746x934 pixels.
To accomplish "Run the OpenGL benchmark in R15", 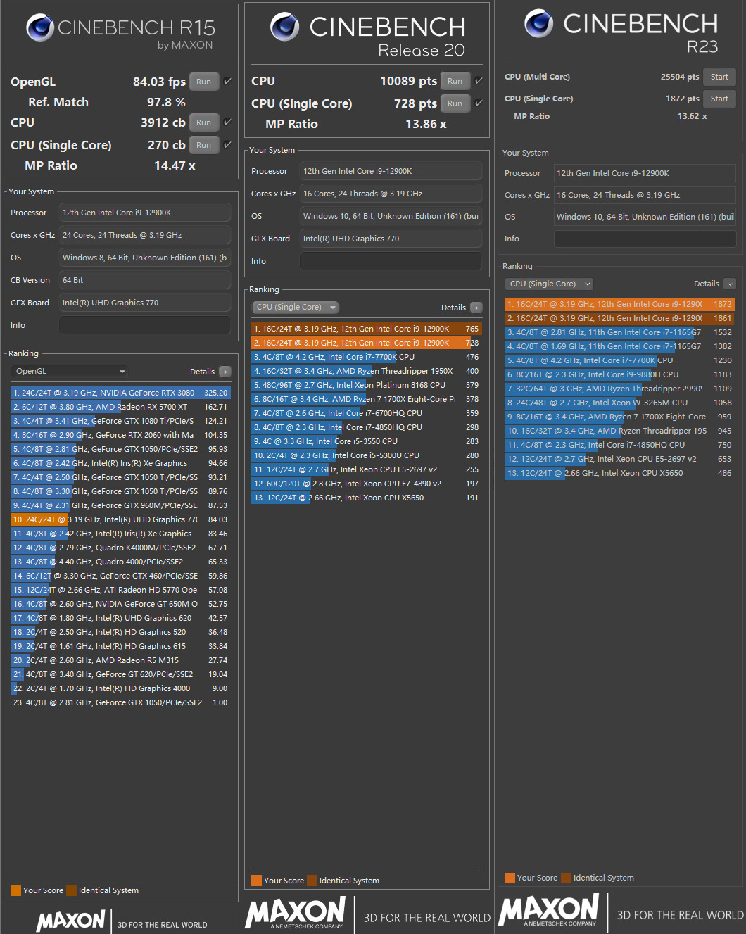I will coord(204,82).
